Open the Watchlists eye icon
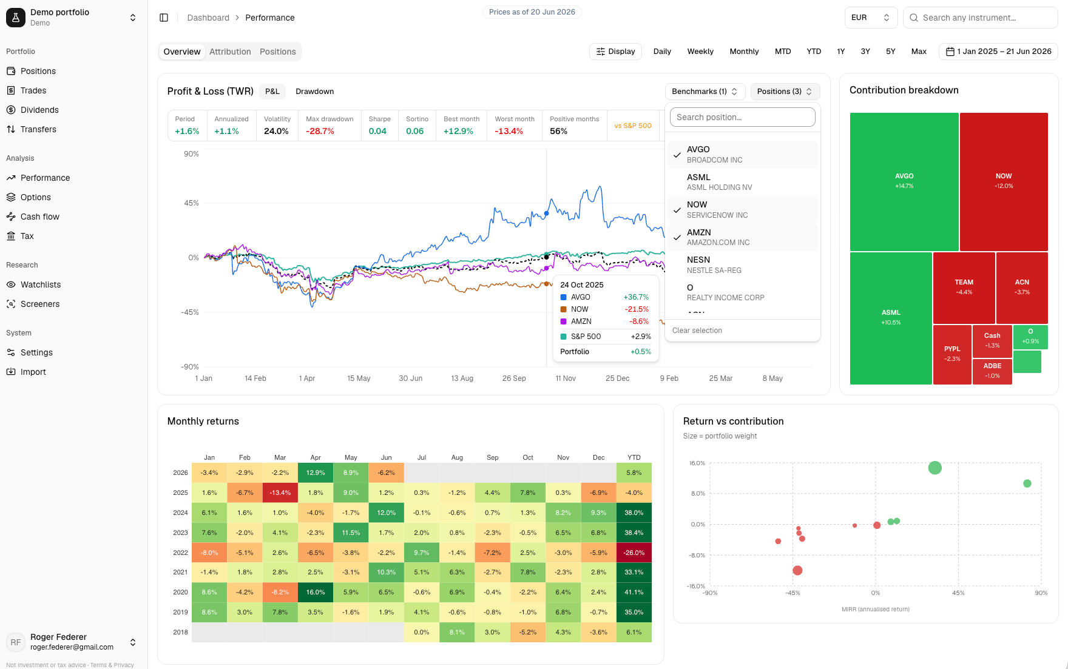The image size is (1068, 669). coord(11,284)
